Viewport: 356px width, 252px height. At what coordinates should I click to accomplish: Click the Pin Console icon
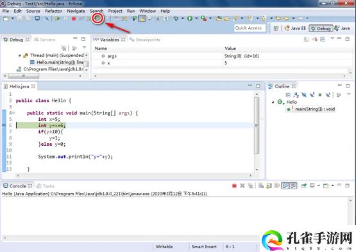tap(304, 186)
